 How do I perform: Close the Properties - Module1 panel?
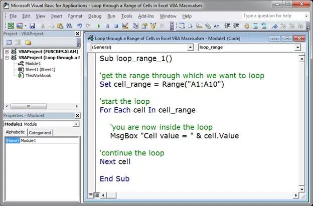[x=77, y=115]
